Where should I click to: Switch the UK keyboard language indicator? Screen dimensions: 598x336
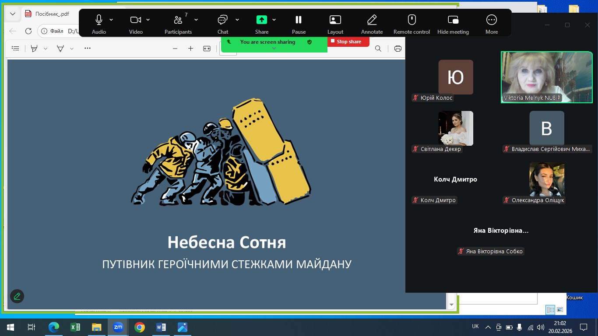point(475,326)
